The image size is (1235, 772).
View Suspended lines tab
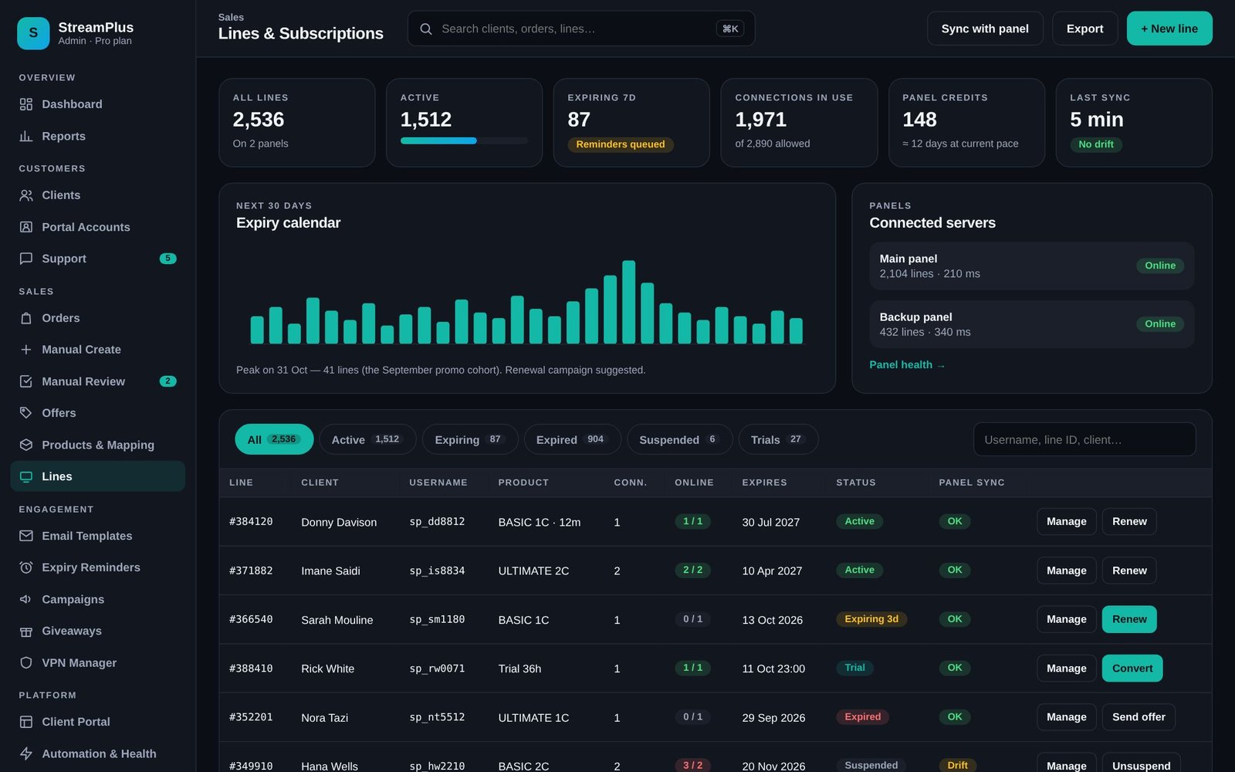(x=679, y=439)
